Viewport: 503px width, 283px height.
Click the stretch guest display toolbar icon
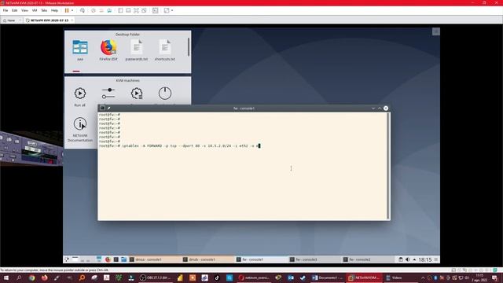click(x=167, y=10)
